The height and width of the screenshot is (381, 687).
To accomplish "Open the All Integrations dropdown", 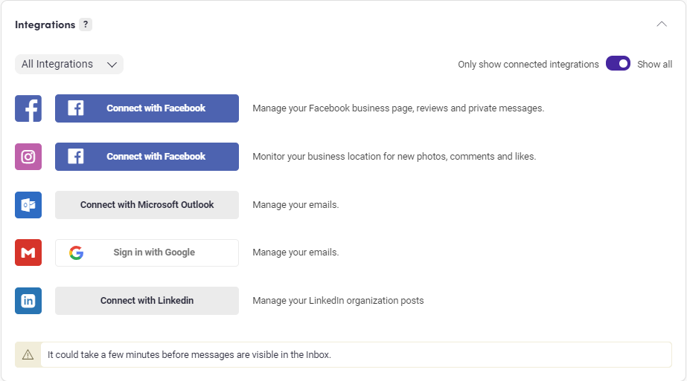I will tap(68, 65).
